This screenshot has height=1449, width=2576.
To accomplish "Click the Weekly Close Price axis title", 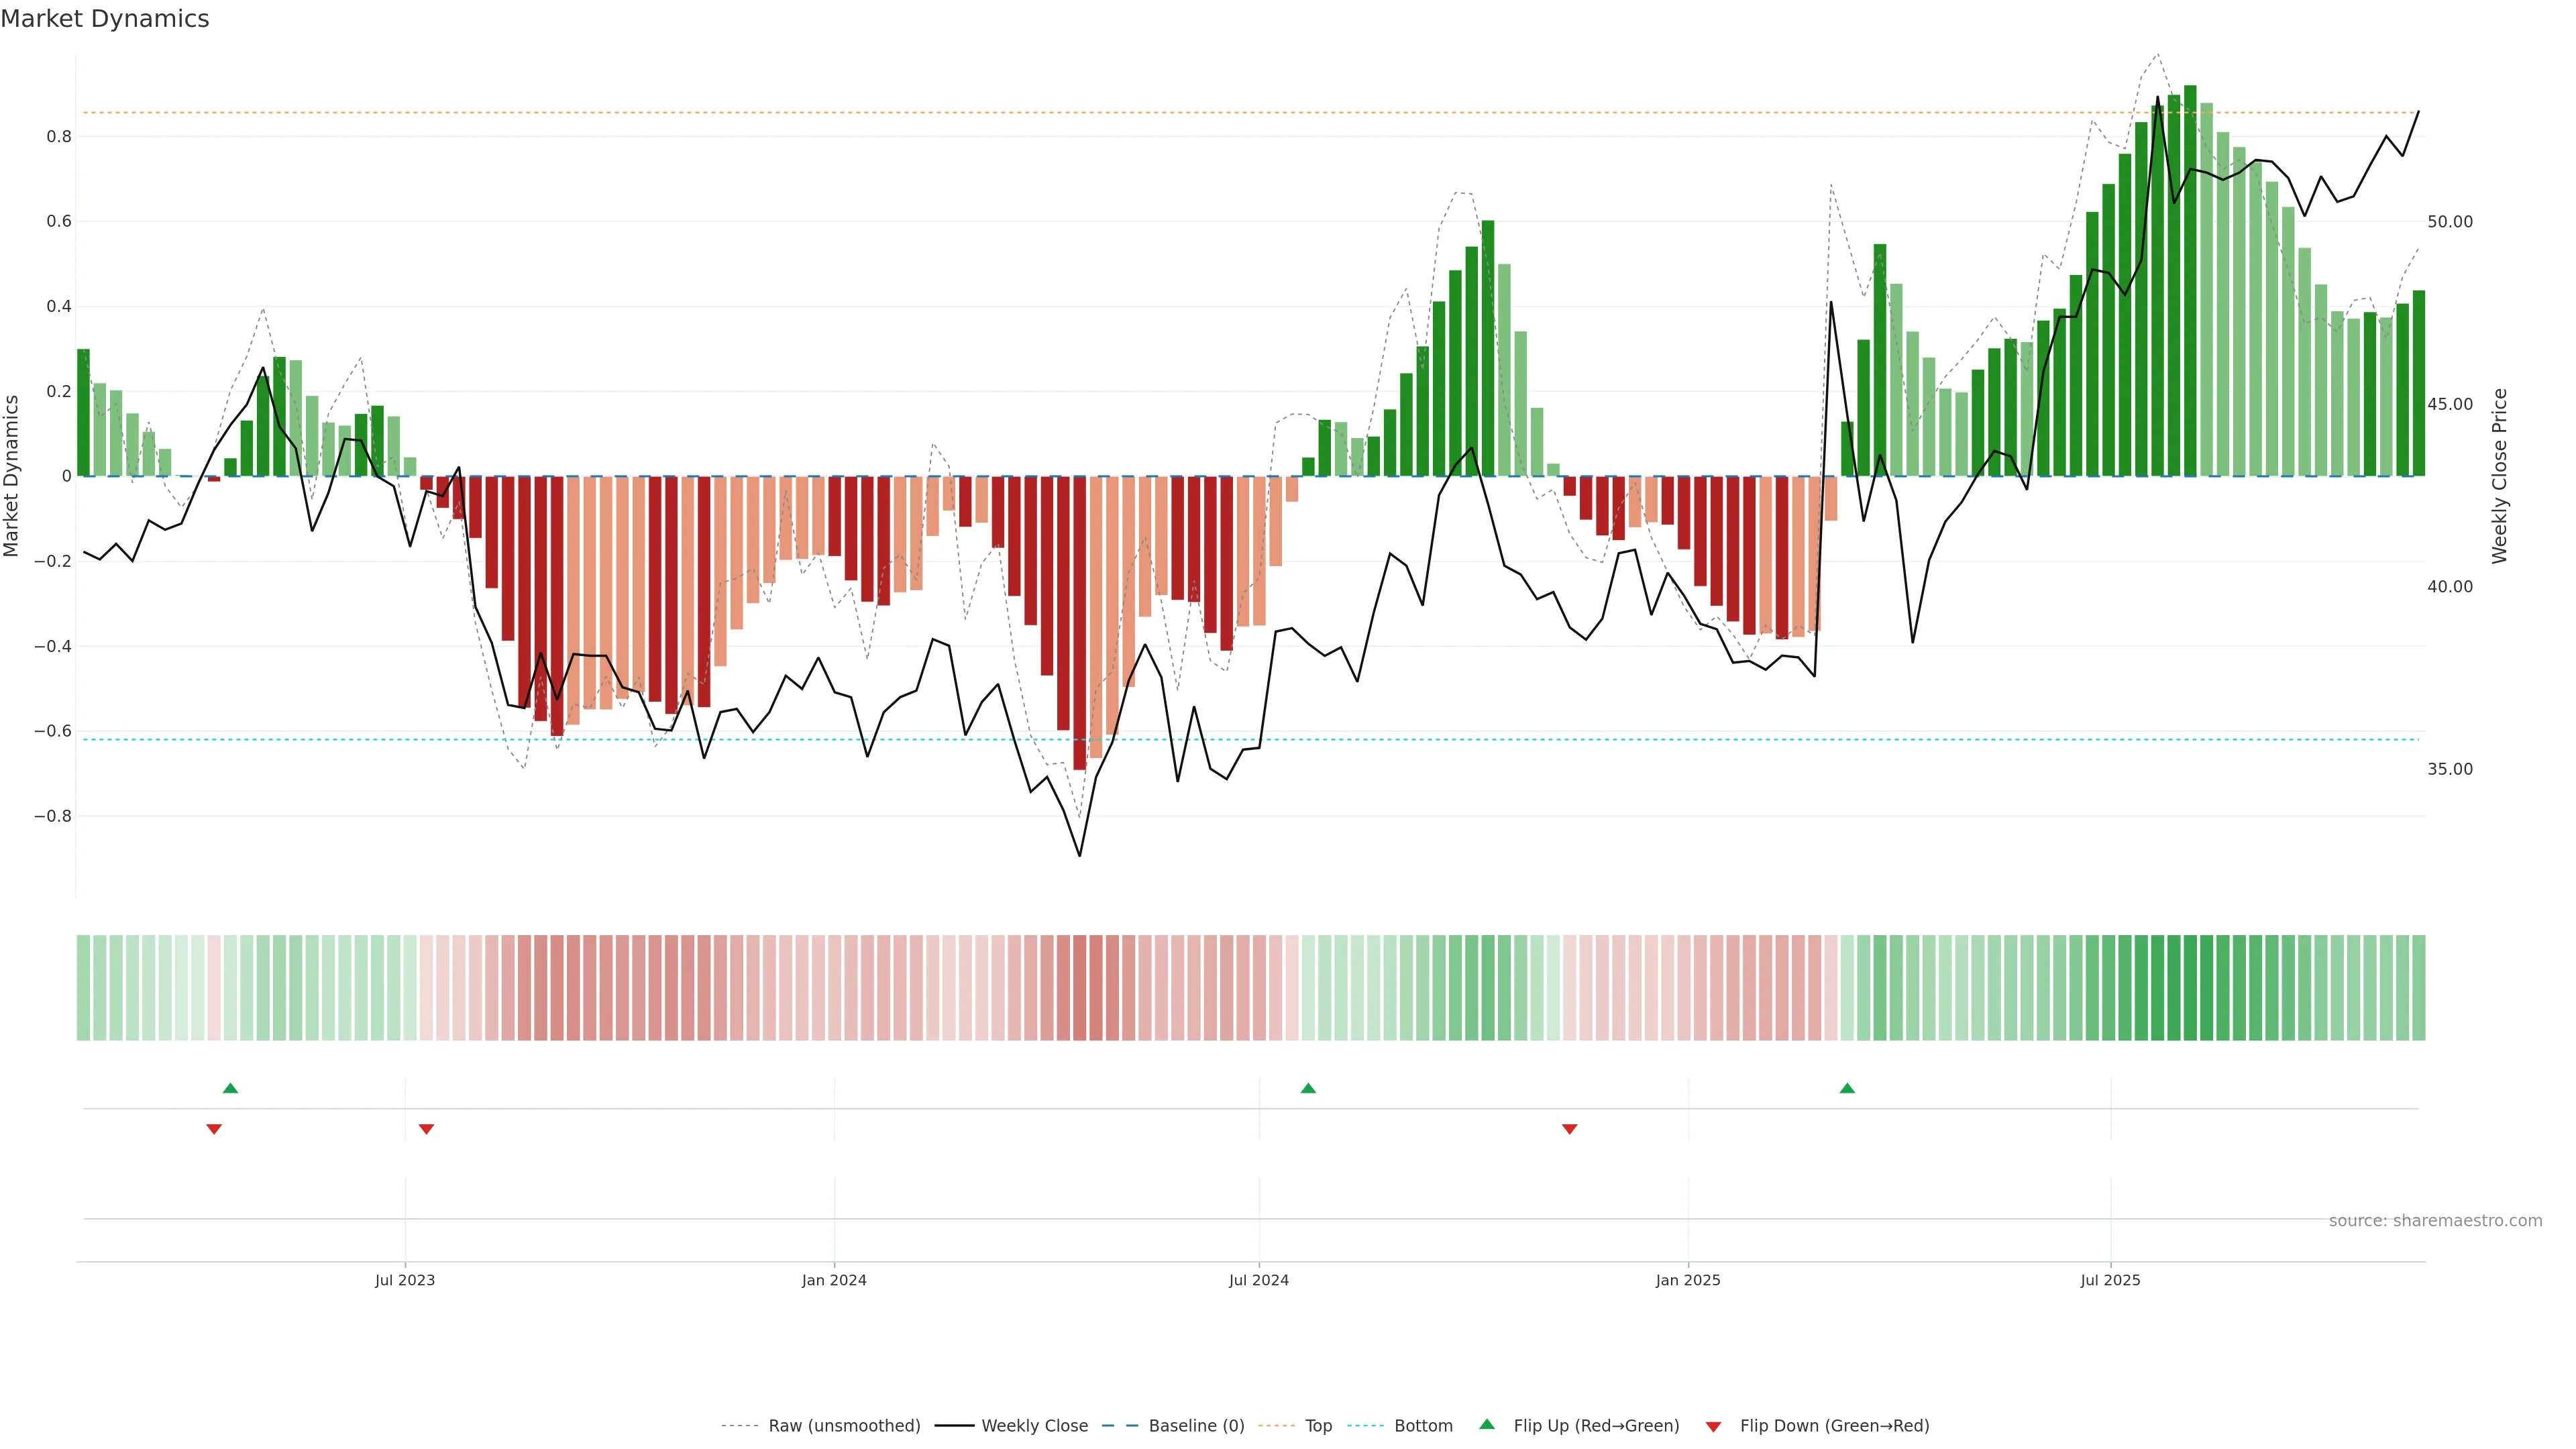I will [2499, 476].
